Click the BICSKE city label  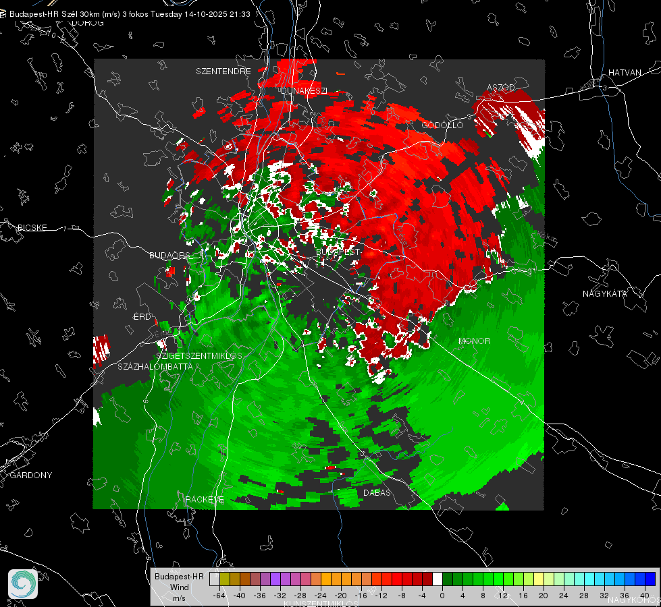(32, 227)
